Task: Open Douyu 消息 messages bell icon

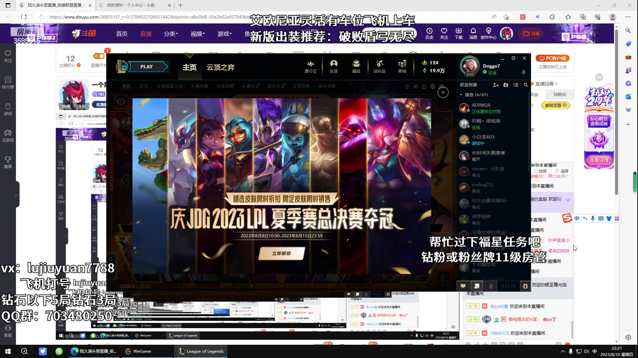Action: pyautogui.click(x=473, y=33)
